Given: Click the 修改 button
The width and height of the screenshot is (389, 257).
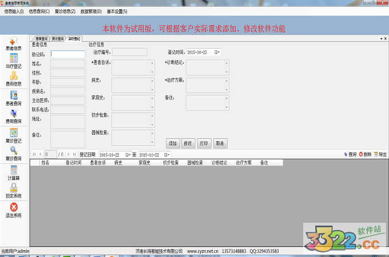Looking at the screenshot, I should pos(188,143).
